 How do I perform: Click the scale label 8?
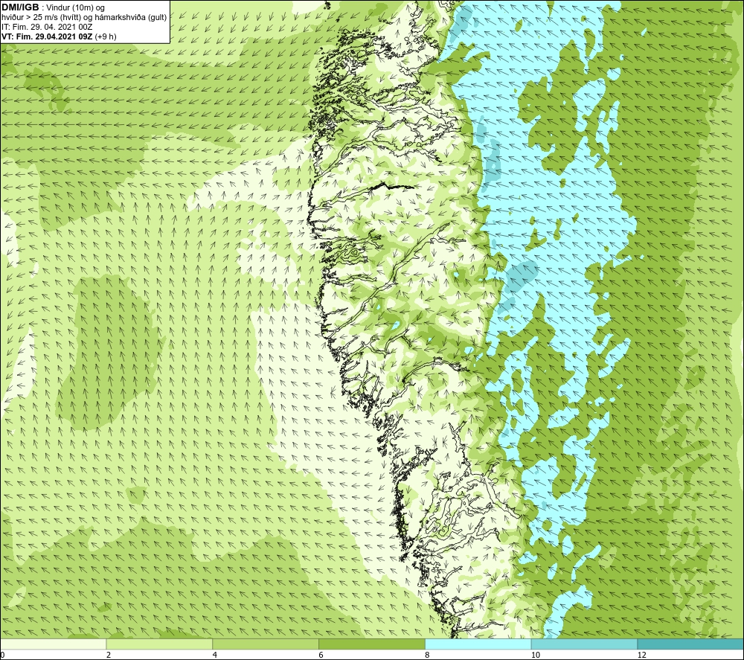click(428, 656)
